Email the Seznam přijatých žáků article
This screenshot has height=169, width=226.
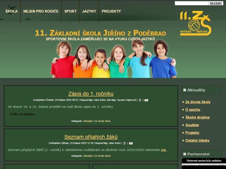coord(131,143)
